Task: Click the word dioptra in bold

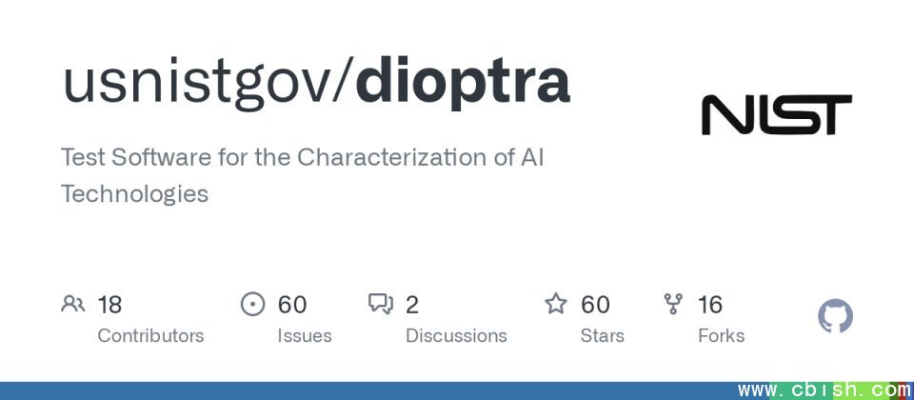Action: point(463,83)
